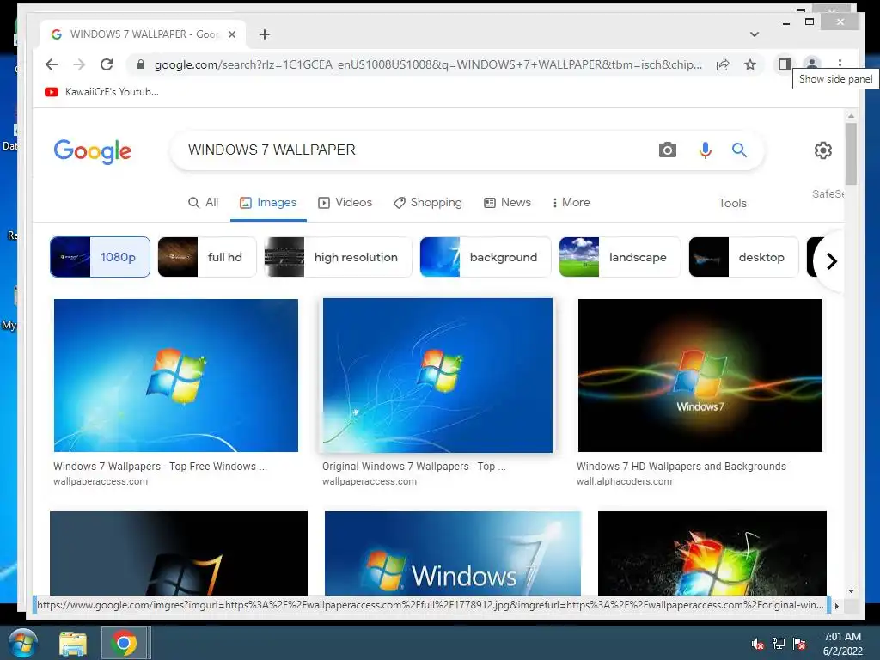The width and height of the screenshot is (880, 660).
Task: Open the Tools filter button
Action: 732,203
